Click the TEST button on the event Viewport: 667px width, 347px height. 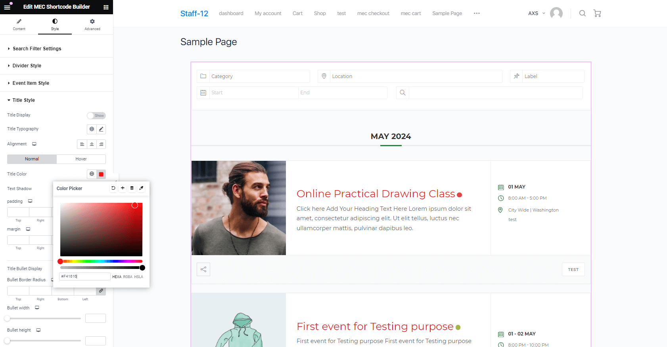pos(573,270)
